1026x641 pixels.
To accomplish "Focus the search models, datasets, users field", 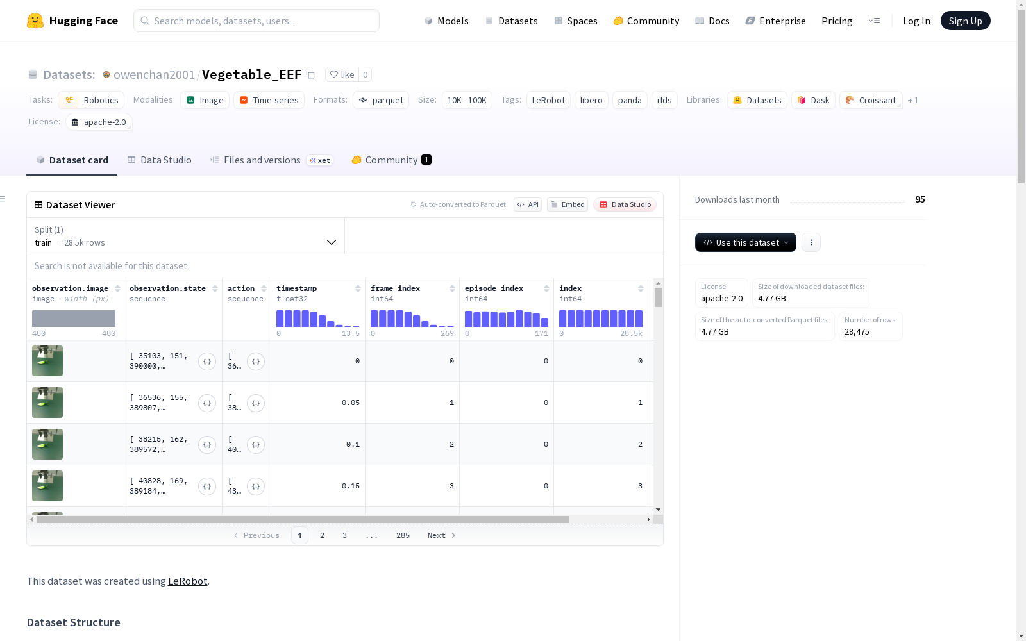I will 256,21.
